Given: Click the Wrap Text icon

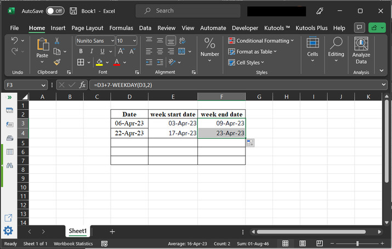Looking at the screenshot, I should pos(182,40).
